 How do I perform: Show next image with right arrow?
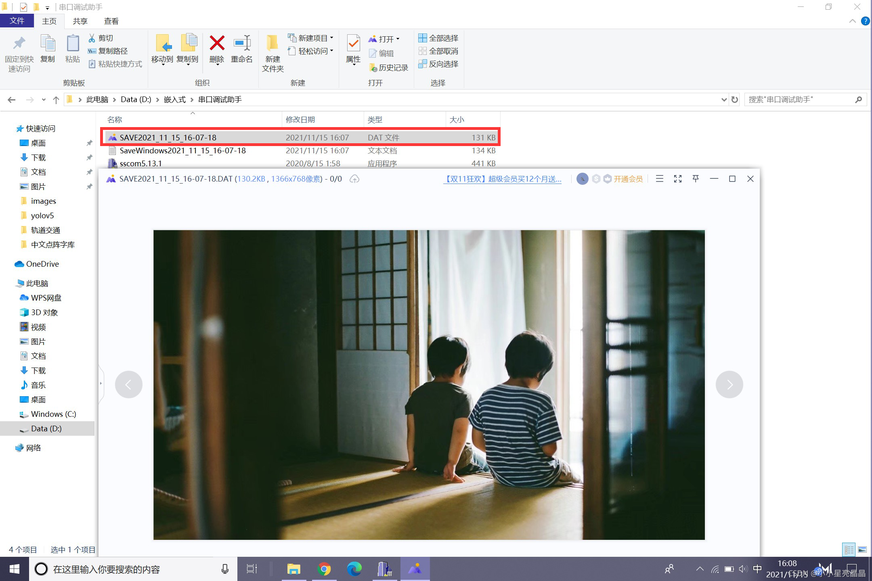pyautogui.click(x=729, y=385)
